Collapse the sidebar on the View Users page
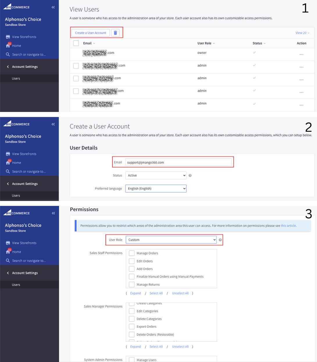The width and height of the screenshot is (317, 362). pos(53,7)
